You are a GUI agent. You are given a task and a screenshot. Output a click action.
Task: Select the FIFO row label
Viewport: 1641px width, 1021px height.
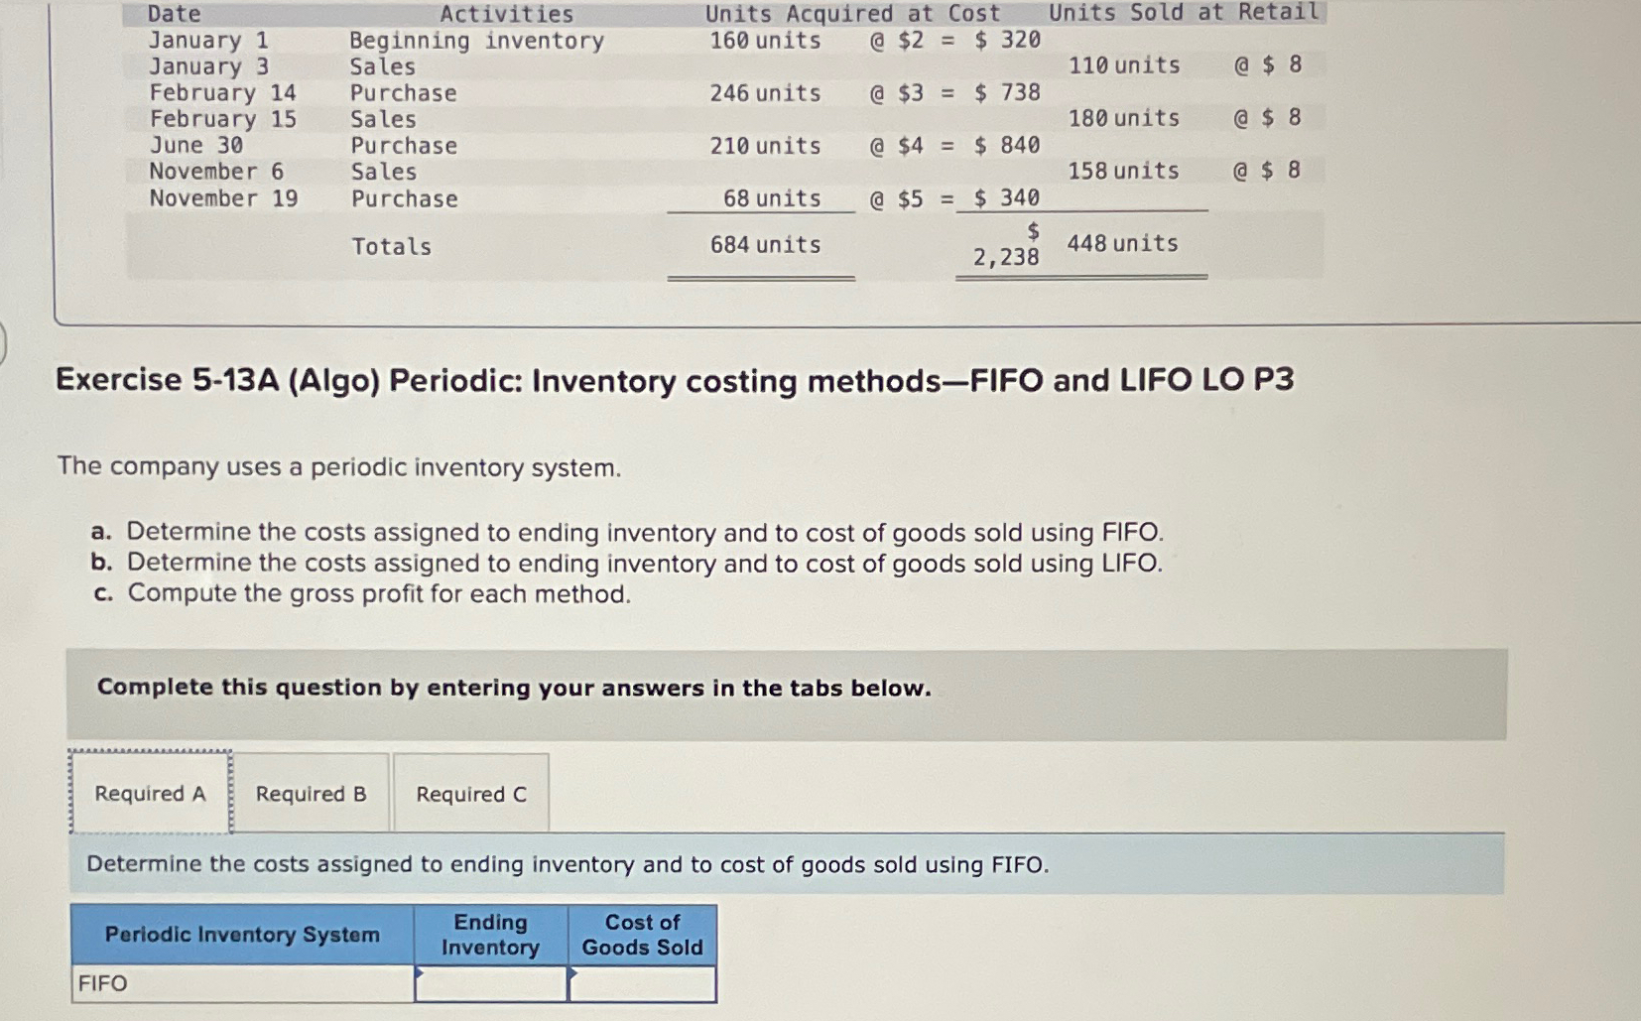point(102,984)
